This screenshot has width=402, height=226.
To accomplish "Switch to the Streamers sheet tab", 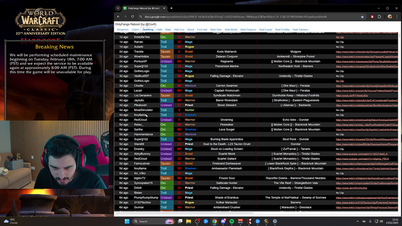I will pyautogui.click(x=122, y=30).
